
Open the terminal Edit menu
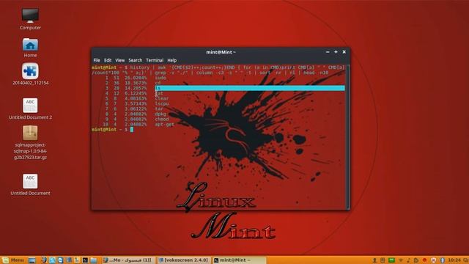pyautogui.click(x=108, y=60)
